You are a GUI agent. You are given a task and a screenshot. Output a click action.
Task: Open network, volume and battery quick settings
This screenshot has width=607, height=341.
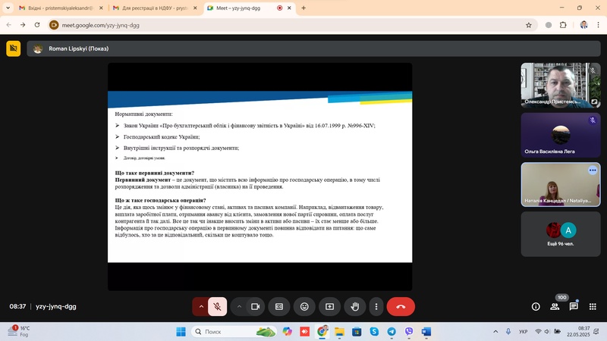[x=548, y=332]
